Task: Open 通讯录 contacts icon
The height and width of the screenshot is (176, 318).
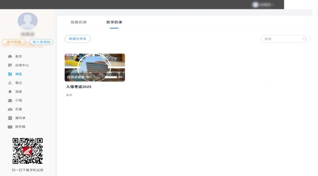Action: pos(10,118)
